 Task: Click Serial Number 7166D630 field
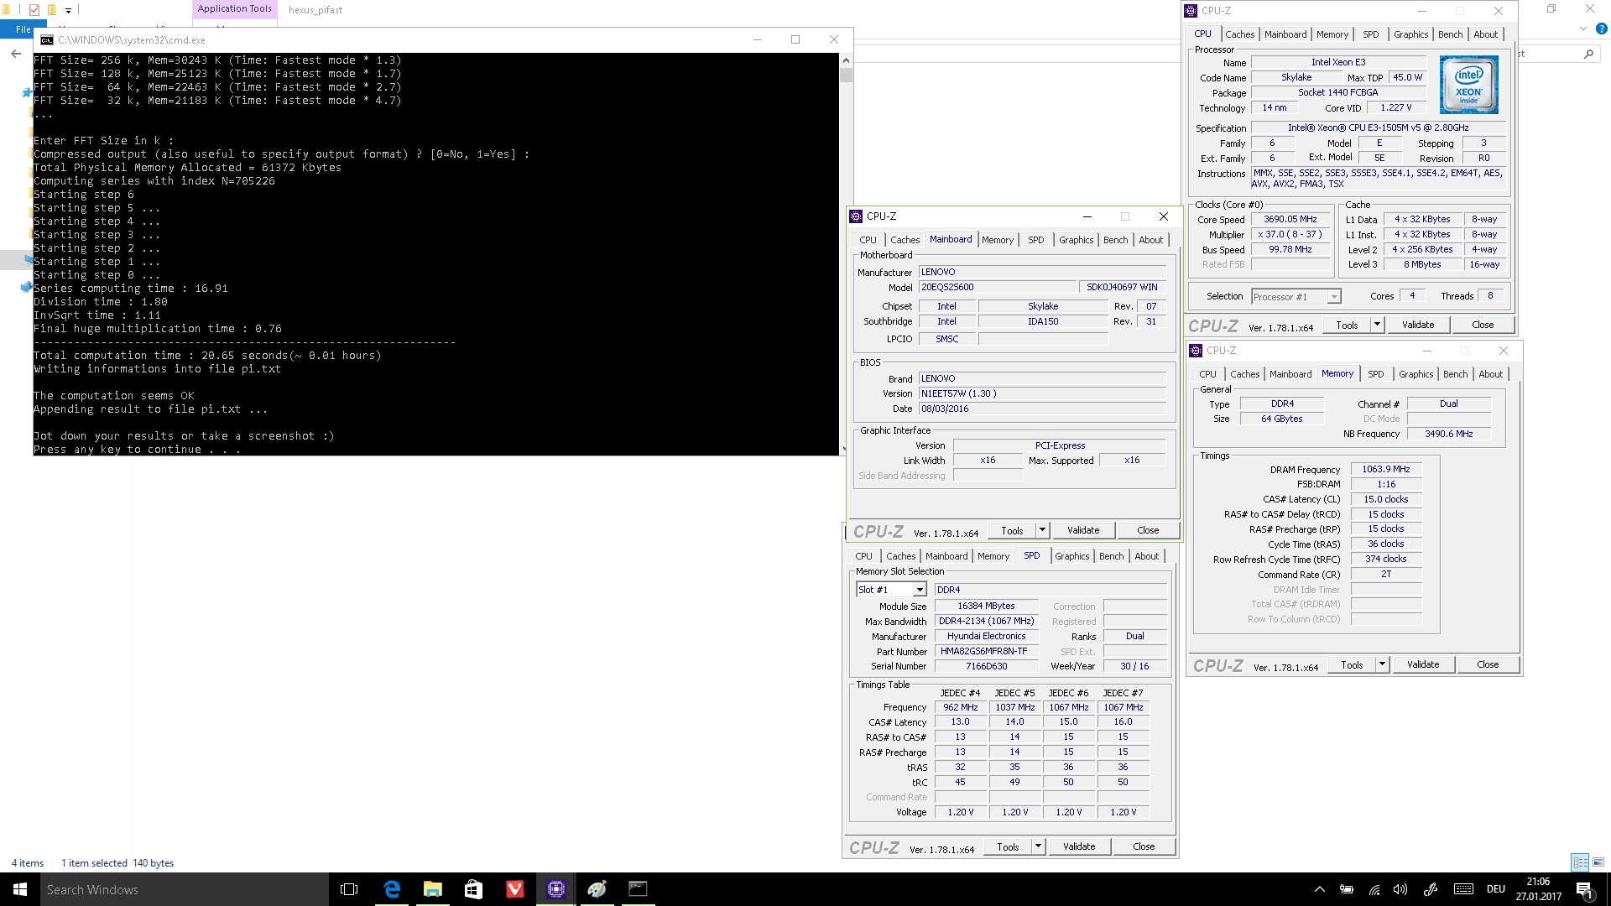pyautogui.click(x=986, y=666)
